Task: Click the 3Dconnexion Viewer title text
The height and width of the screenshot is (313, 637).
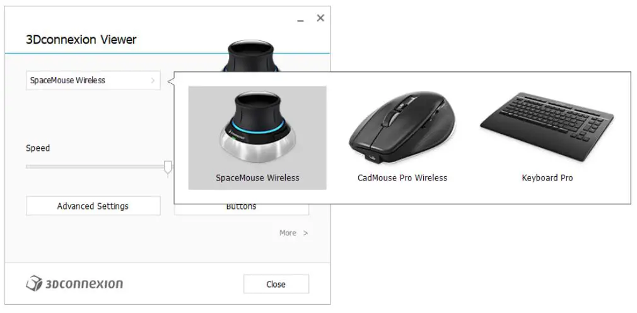Action: point(81,40)
